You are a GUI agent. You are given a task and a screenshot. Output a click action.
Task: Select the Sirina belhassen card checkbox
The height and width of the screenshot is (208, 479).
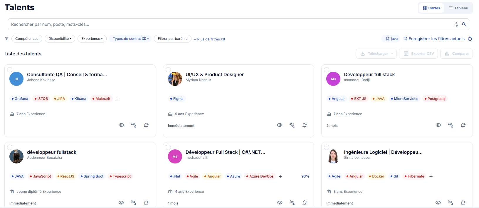[327, 147]
